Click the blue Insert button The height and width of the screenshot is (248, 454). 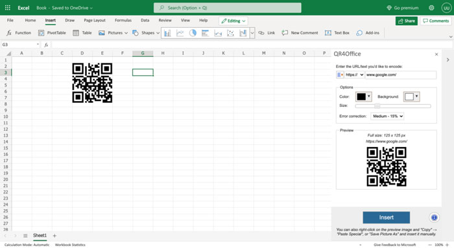(x=387, y=218)
